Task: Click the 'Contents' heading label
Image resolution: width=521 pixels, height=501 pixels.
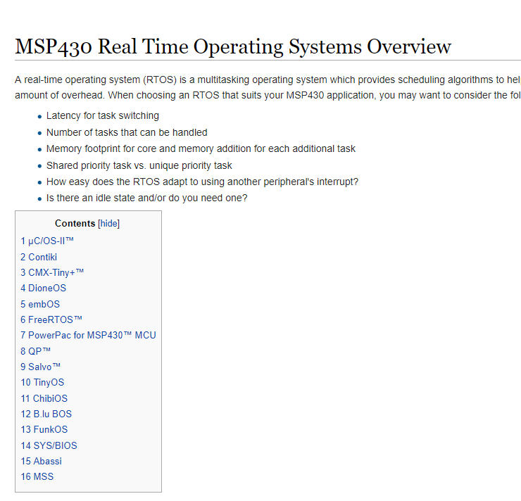Action: click(x=75, y=224)
